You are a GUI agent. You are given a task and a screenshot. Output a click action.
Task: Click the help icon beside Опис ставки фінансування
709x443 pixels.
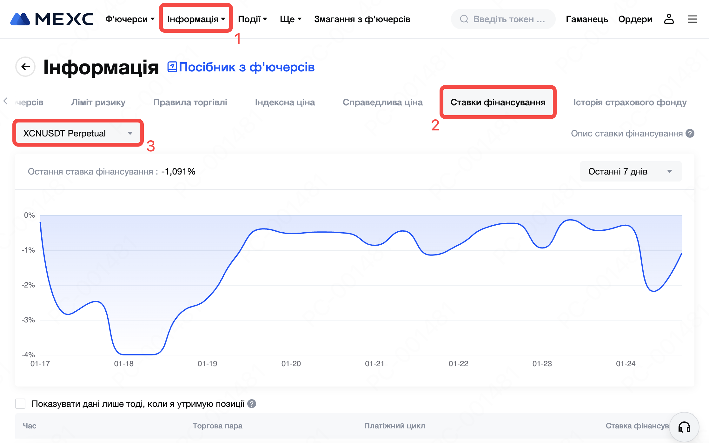pyautogui.click(x=690, y=133)
